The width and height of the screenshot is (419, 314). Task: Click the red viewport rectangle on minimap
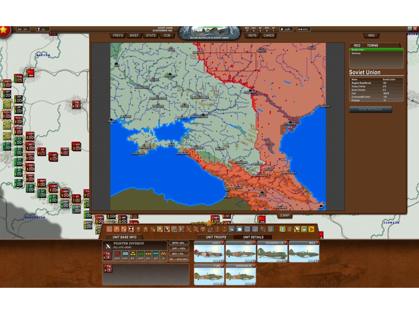coord(230,62)
